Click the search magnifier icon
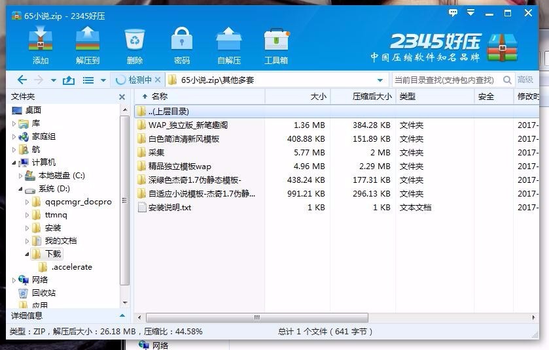Viewport: 549px width, 350px height. 507,80
